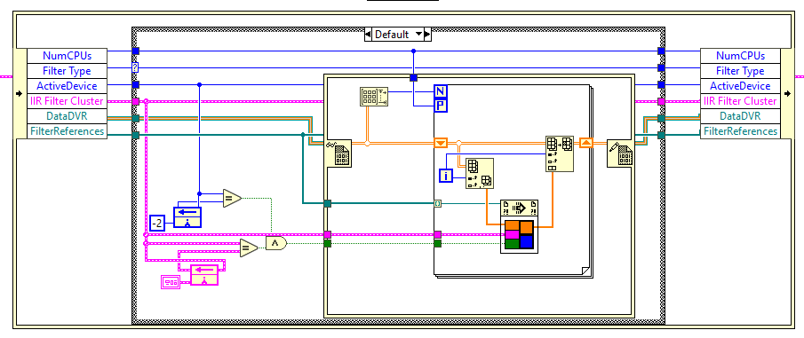Click the upper Equal comparison node

pos(231,197)
